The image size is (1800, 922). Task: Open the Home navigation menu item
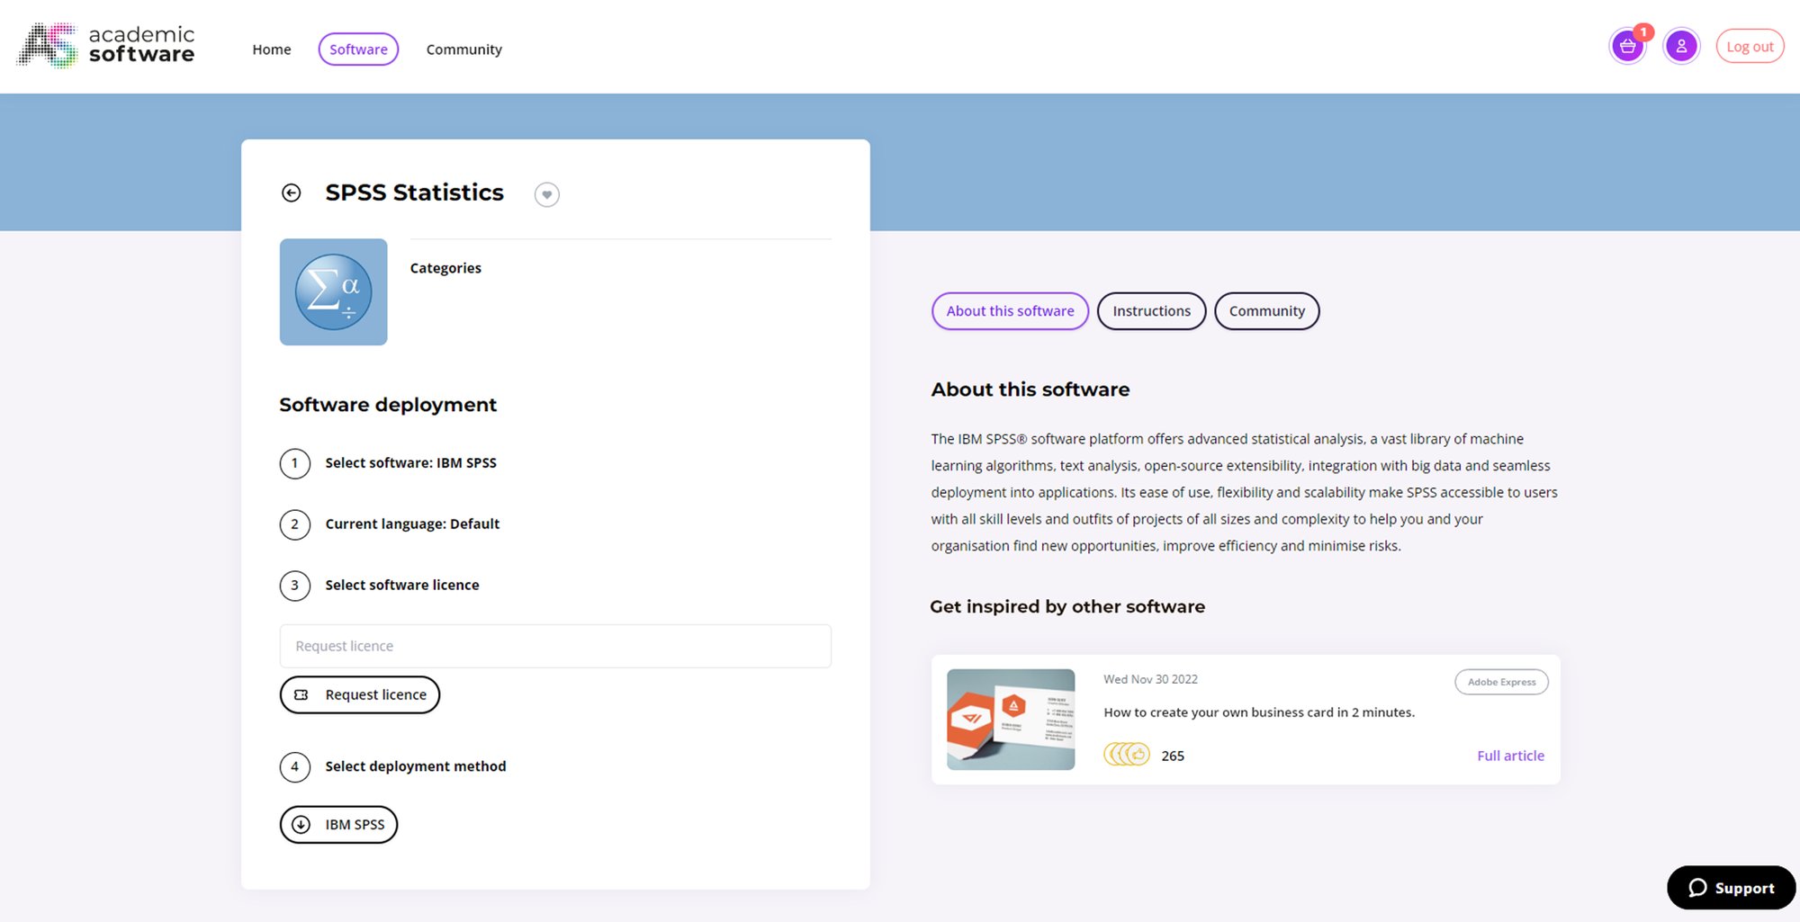[x=271, y=49]
